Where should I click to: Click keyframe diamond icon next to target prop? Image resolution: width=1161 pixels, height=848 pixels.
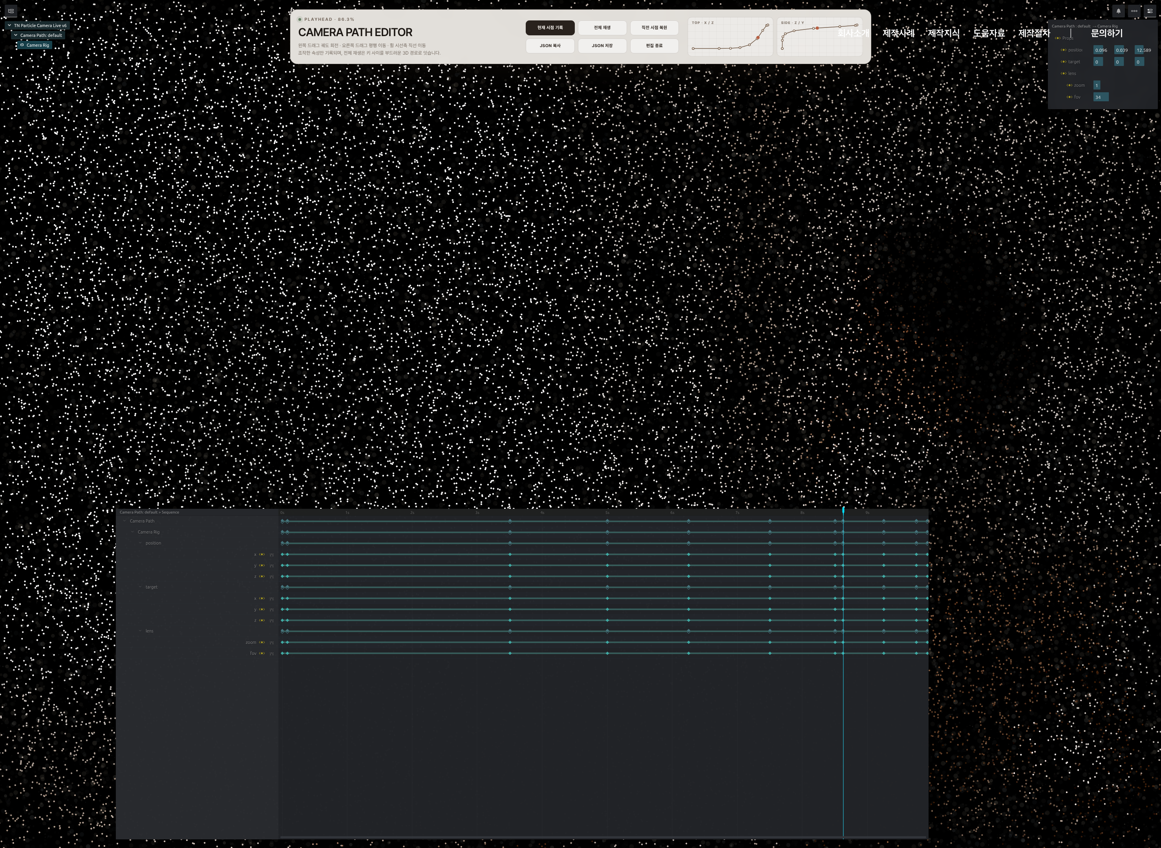1064,62
